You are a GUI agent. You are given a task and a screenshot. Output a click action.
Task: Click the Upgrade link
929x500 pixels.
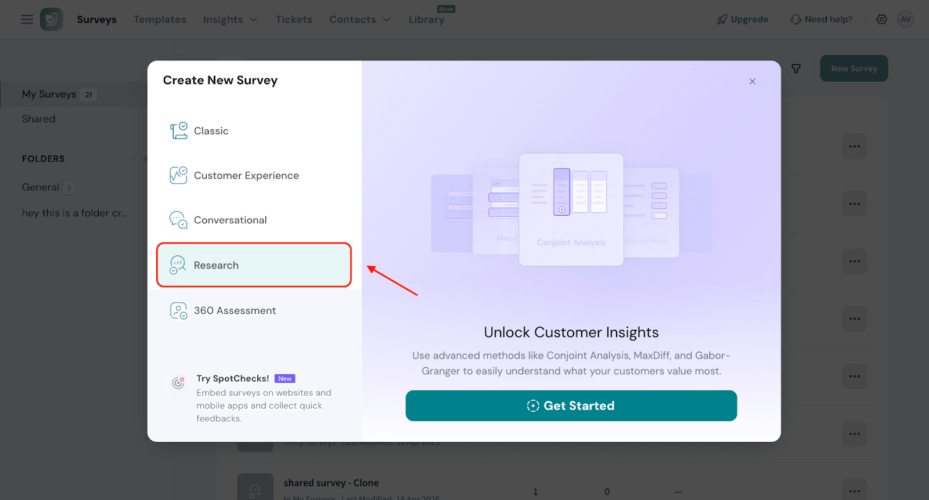[743, 19]
